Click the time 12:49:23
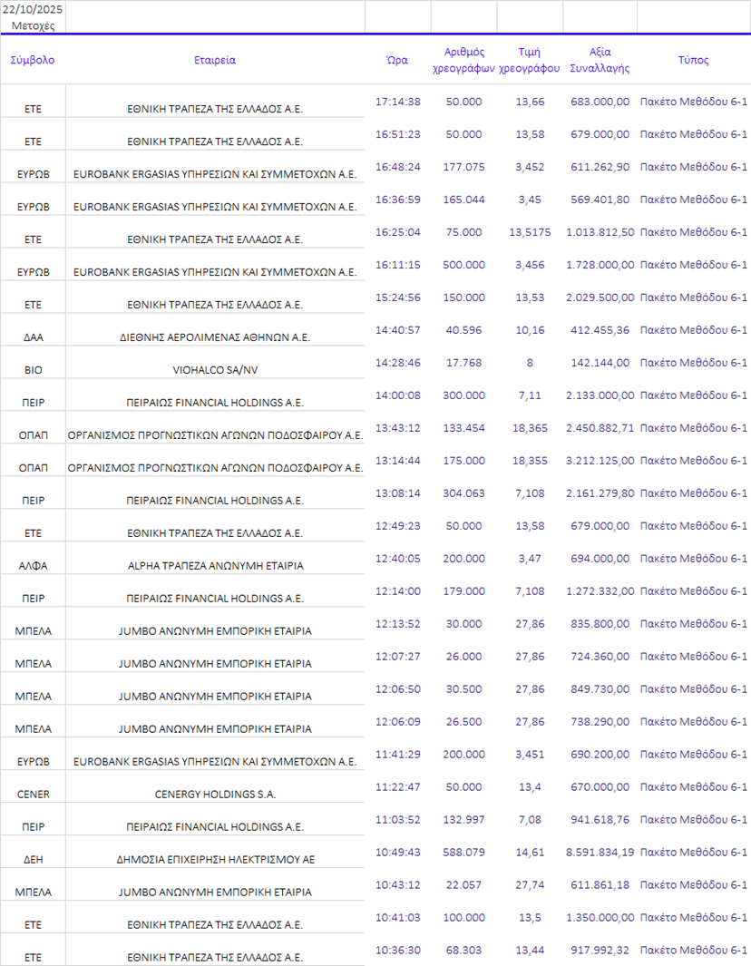 [398, 526]
